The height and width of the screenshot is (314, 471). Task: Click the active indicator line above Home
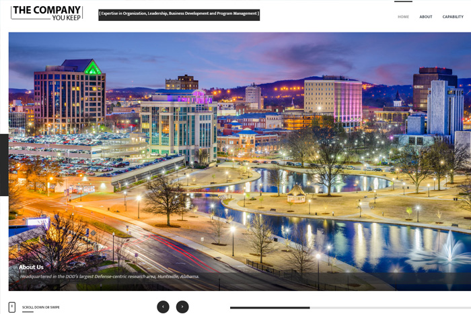403,2
